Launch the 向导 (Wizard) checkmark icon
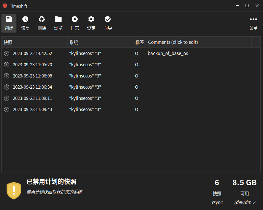 108,19
